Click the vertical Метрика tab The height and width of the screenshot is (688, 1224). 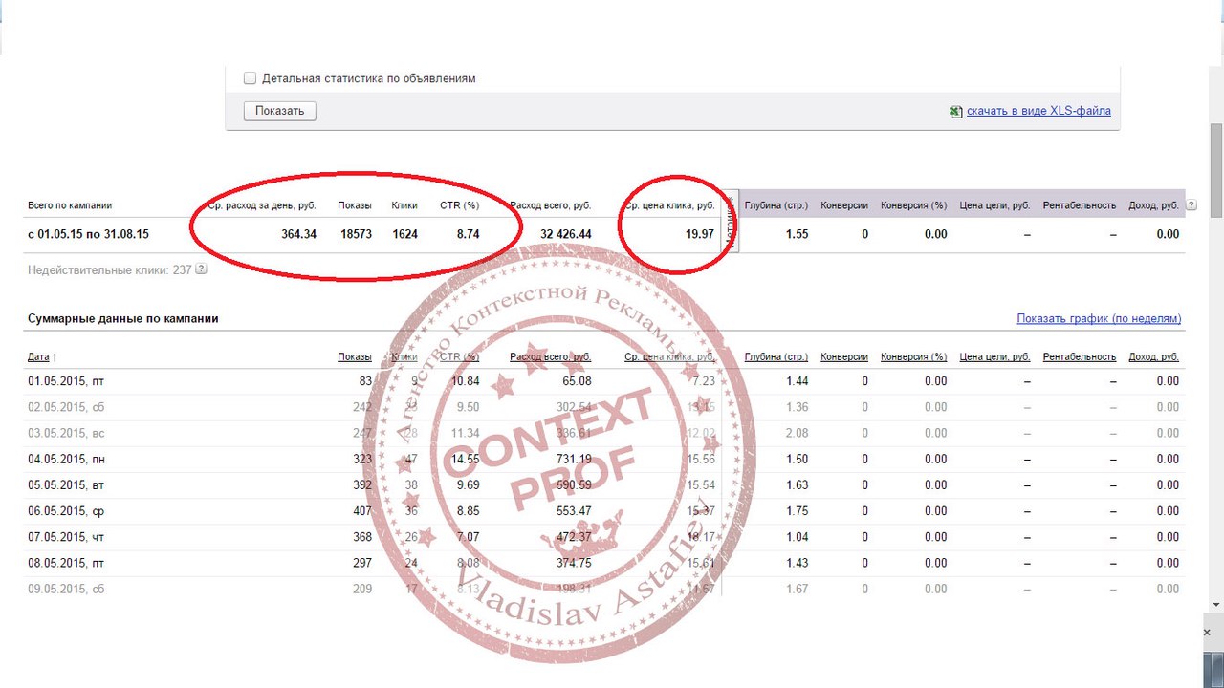coord(731,222)
